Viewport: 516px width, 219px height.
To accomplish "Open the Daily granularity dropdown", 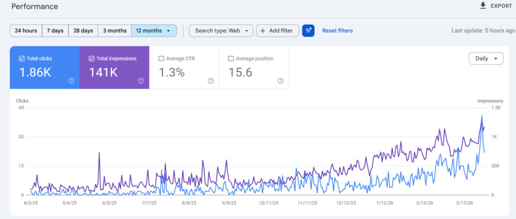I will tap(486, 58).
